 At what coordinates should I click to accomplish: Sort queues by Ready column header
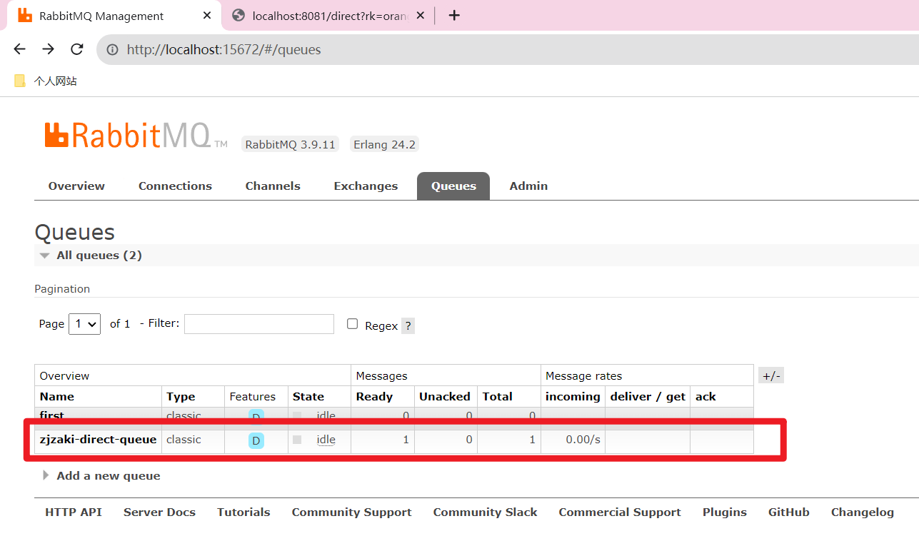pos(374,397)
